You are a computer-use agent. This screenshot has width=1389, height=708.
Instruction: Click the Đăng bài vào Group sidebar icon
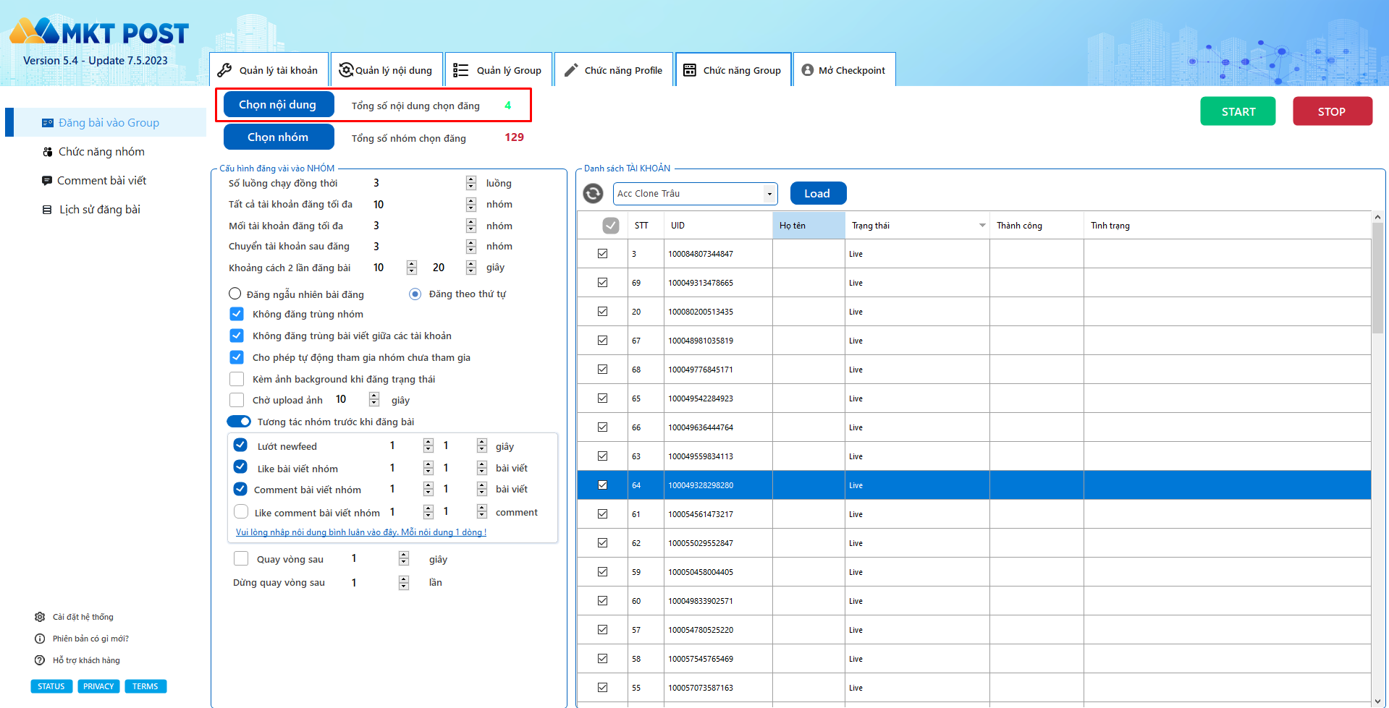tap(48, 123)
